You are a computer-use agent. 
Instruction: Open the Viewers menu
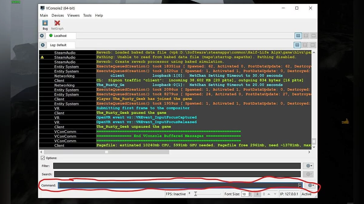tap(73, 15)
